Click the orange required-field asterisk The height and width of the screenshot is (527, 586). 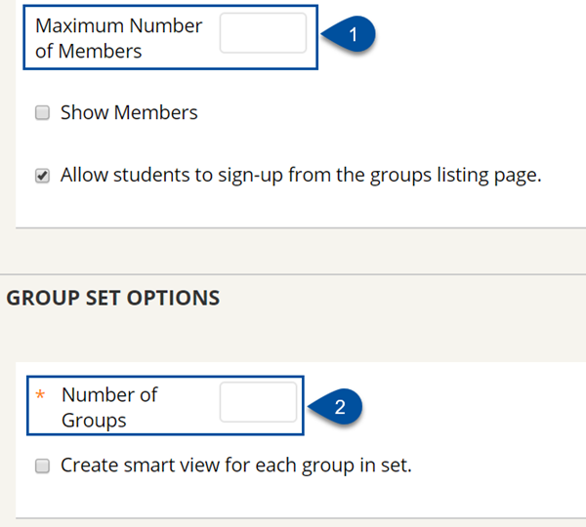(40, 394)
